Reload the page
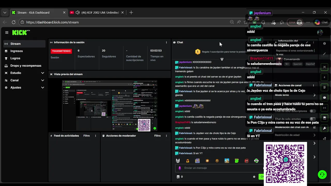Viewport: 331px width, 186px height. coord(14,22)
